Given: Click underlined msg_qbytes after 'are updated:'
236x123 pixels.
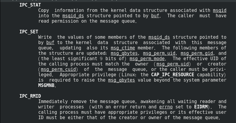Looking at the screenshot, I should 124,53.
